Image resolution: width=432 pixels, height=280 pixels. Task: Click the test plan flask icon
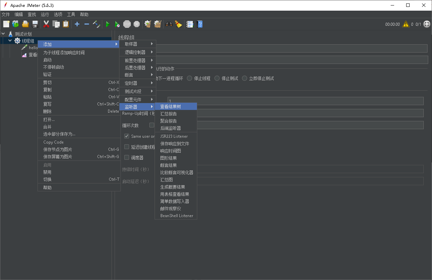(10, 34)
